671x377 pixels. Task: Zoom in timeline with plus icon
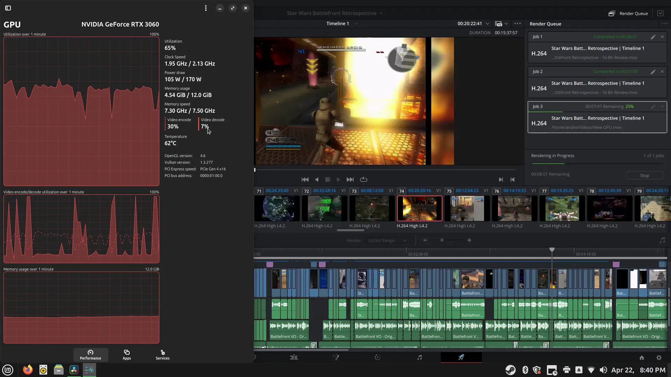coord(469,240)
